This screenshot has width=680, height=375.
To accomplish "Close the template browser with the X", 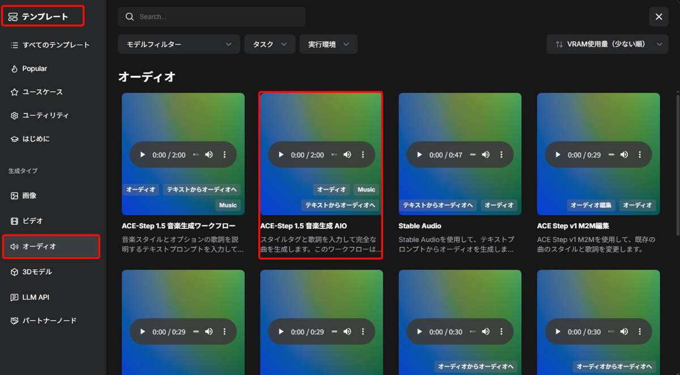I will tap(658, 16).
